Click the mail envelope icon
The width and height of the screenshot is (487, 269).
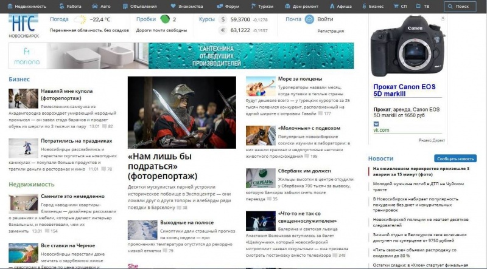(309, 19)
